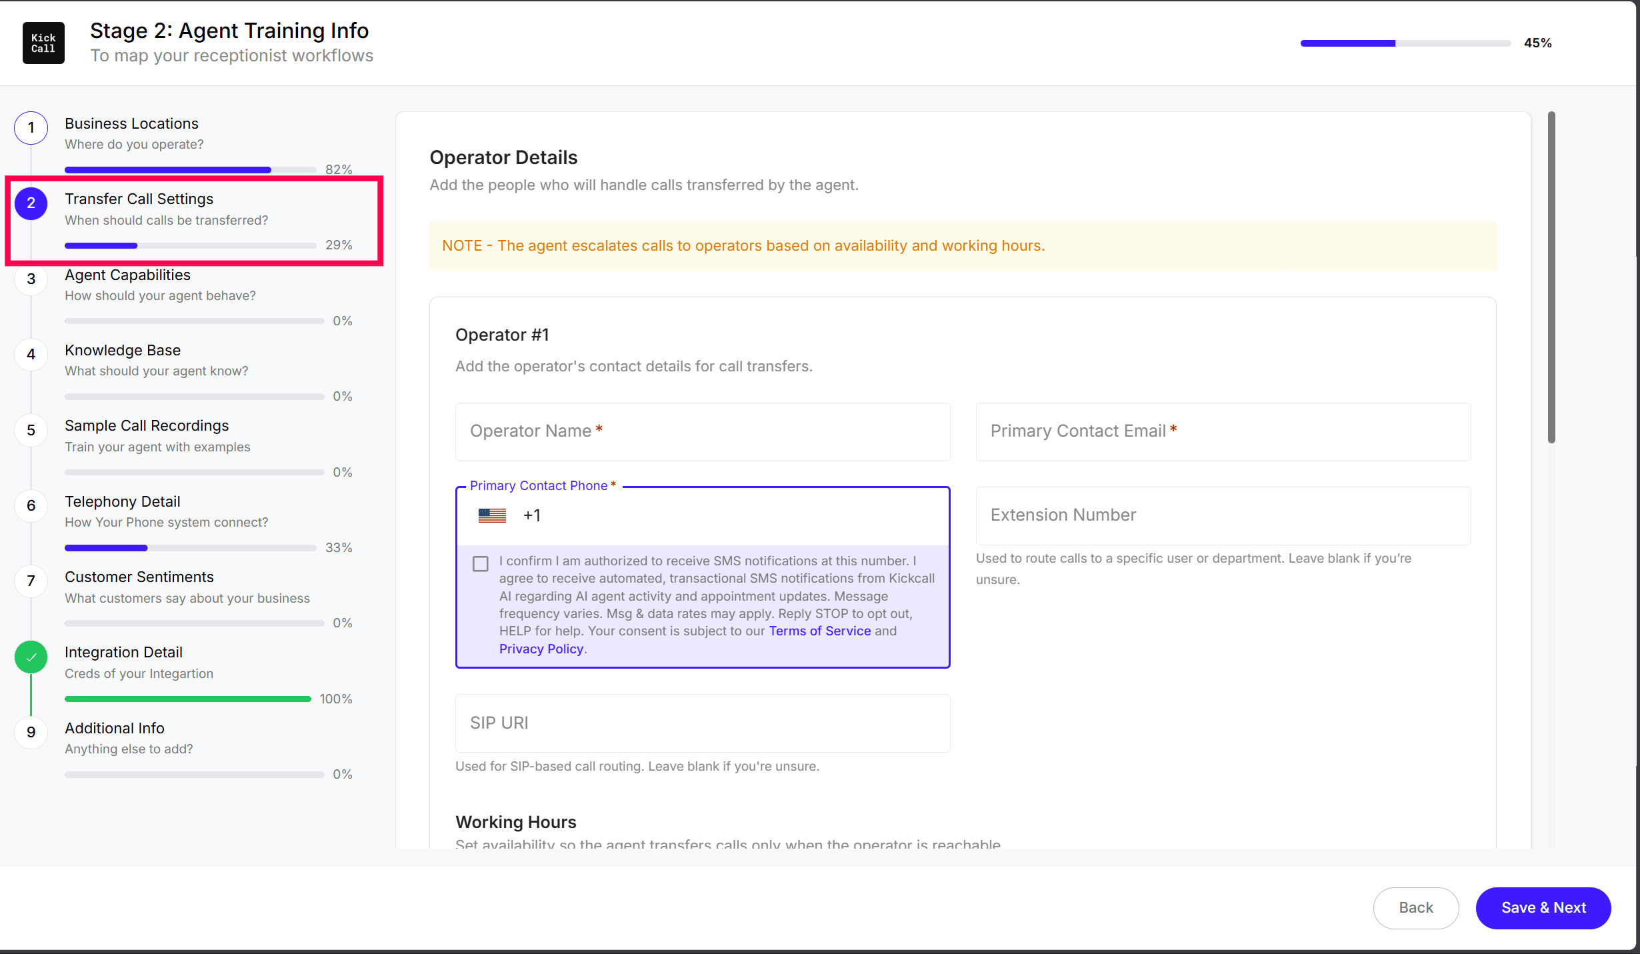
Task: Click the form panel vertical scrollbar
Action: point(1551,277)
